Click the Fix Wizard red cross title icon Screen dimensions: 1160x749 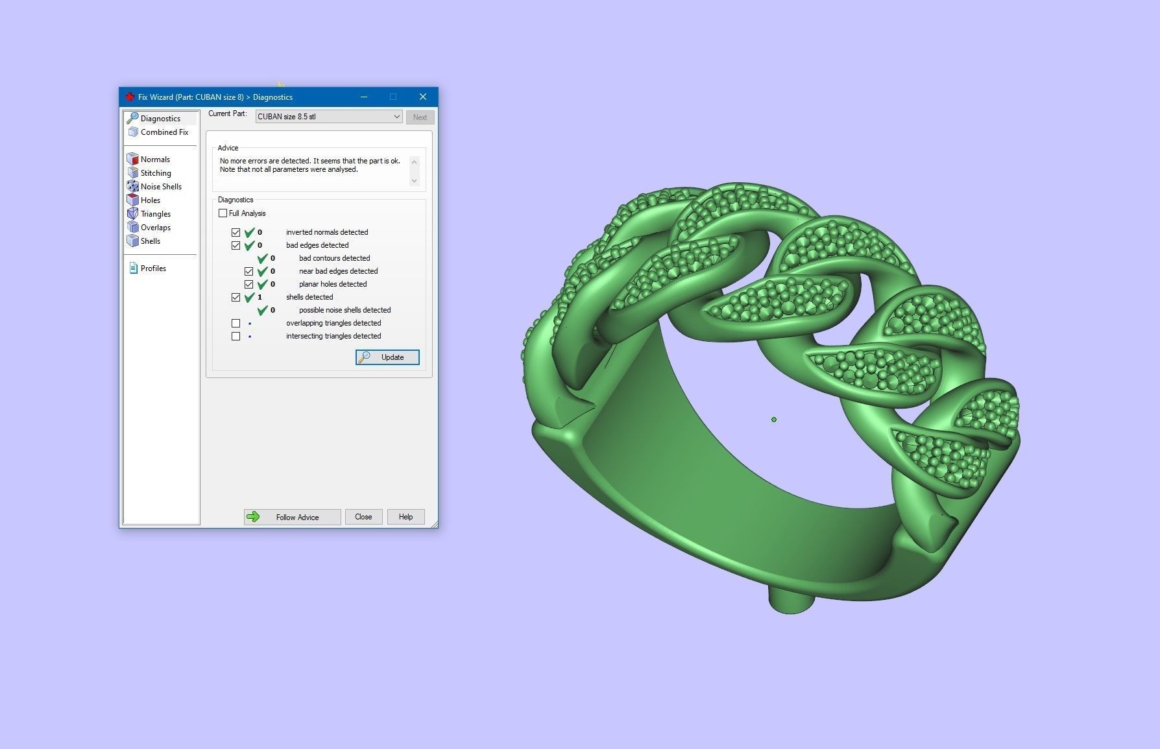click(129, 97)
